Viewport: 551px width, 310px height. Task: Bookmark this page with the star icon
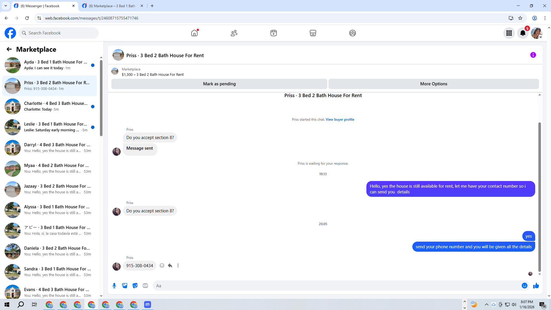pyautogui.click(x=520, y=18)
